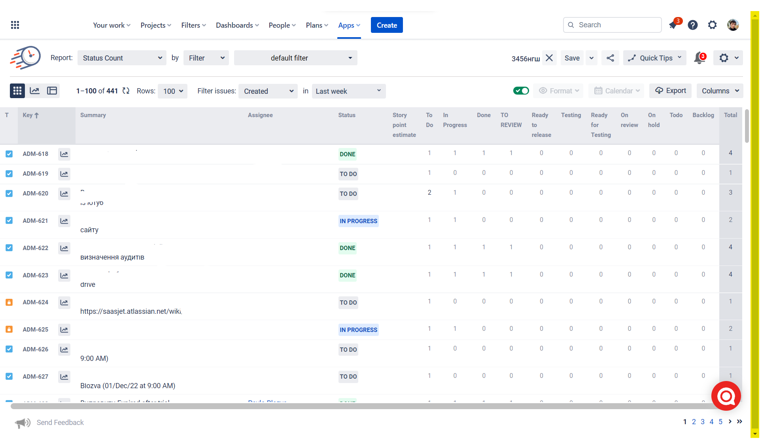
Task: Click the Save button
Action: pos(572,58)
